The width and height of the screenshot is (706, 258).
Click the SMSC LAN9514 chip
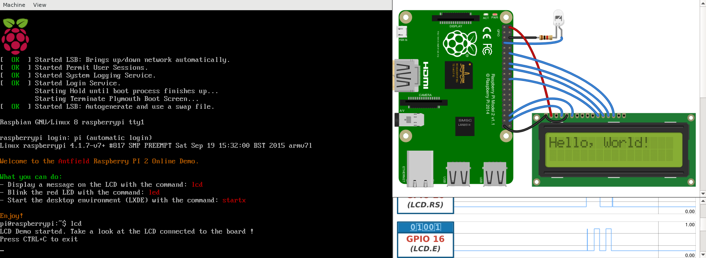(x=464, y=126)
